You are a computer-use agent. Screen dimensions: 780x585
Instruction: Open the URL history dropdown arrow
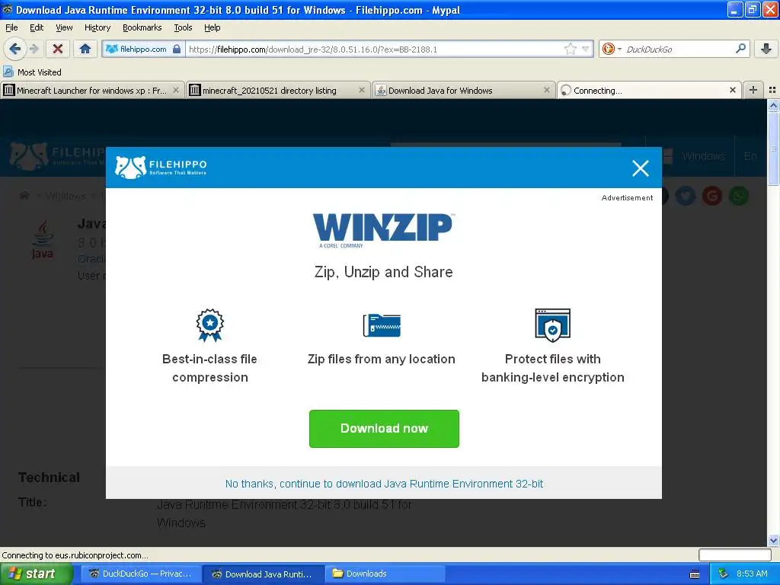click(586, 49)
